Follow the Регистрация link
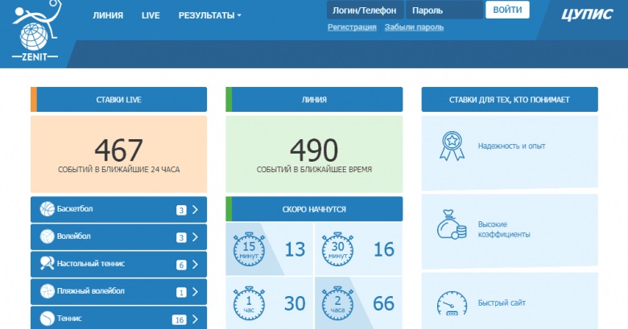Viewport: 628px width, 329px height. click(352, 27)
